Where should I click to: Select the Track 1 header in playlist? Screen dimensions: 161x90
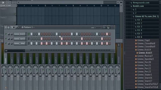click(8, 11)
